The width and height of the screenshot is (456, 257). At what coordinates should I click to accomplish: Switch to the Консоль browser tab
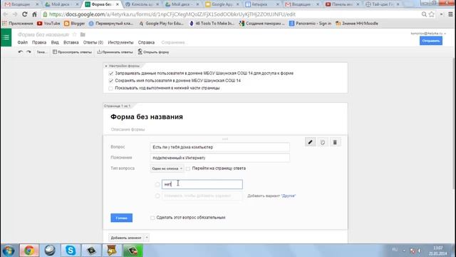142,4
